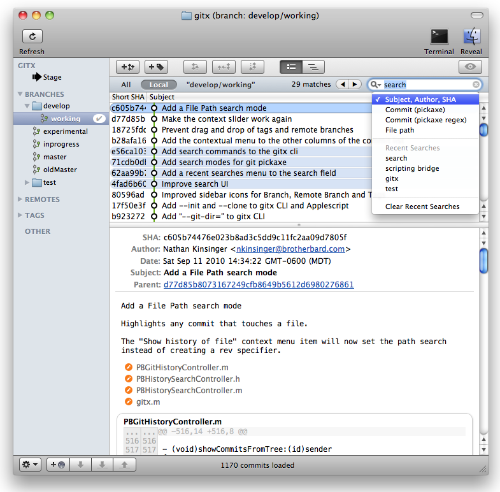Open repository in Terminal
The image size is (500, 492).
point(439,36)
